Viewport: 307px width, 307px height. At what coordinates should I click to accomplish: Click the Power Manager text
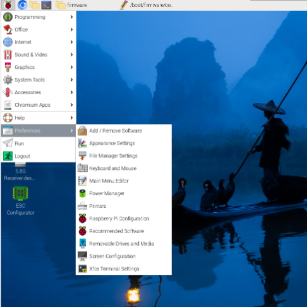click(x=107, y=193)
